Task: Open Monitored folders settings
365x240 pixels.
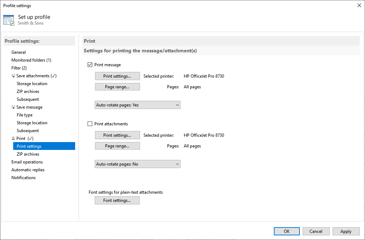Action: 31,60
